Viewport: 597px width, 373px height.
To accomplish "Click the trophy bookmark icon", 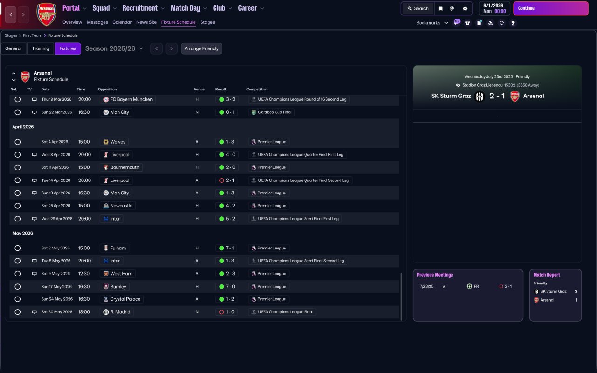I will (513, 23).
